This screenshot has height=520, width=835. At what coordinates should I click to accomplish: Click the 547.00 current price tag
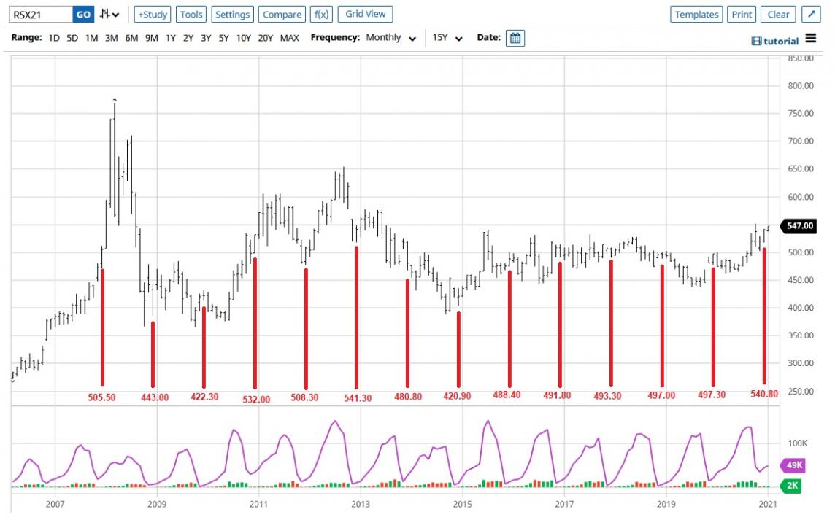pyautogui.click(x=798, y=227)
